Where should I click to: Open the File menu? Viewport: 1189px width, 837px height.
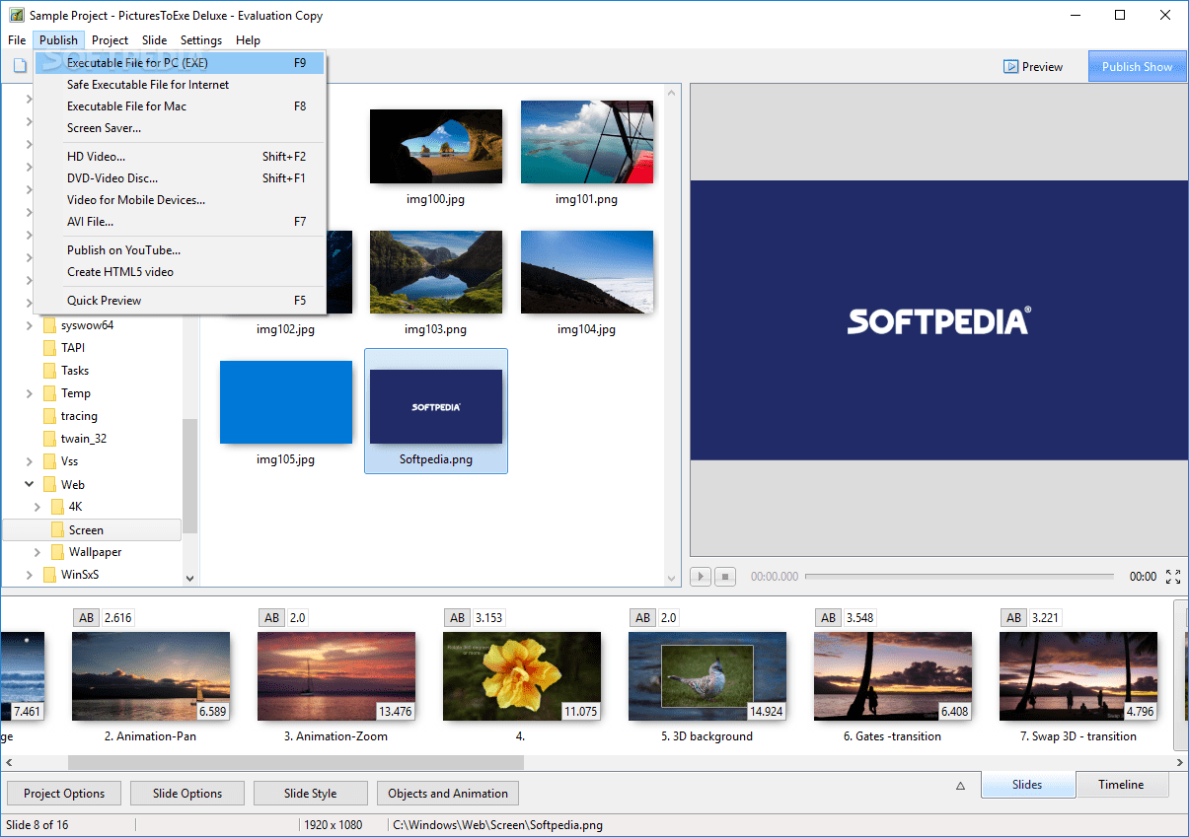17,40
